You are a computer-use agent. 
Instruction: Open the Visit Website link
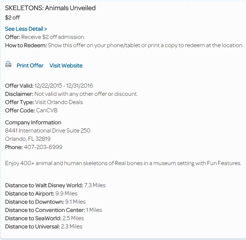point(66,66)
